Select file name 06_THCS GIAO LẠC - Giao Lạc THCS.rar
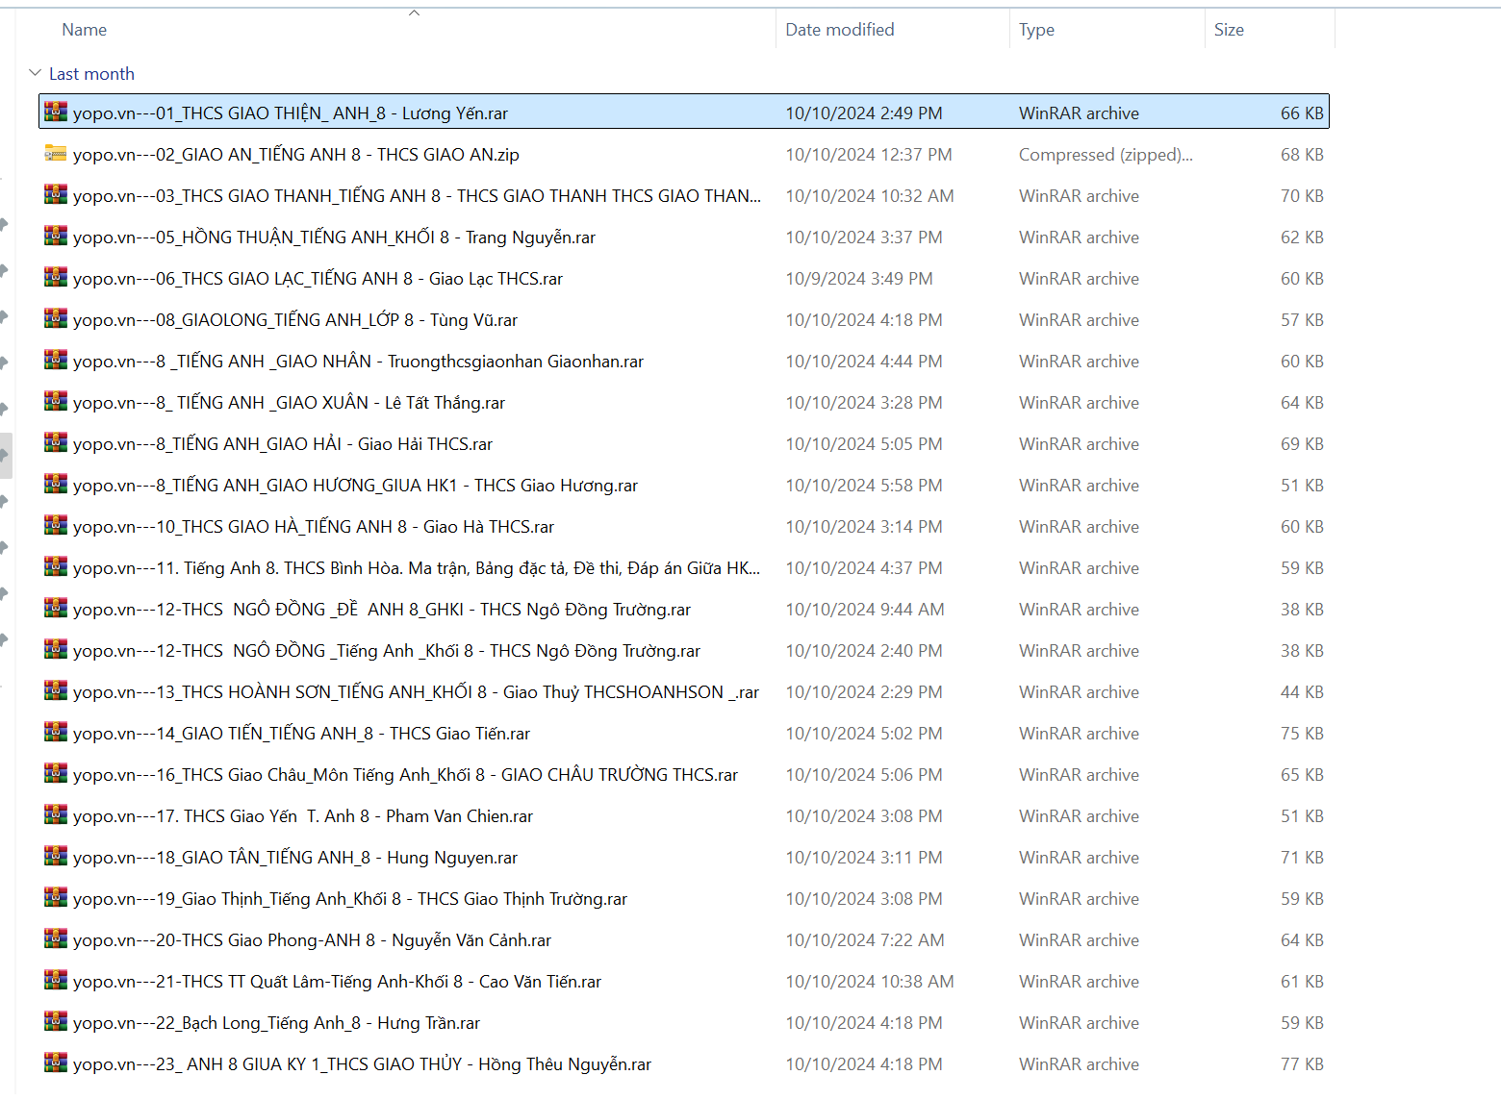1501x1100 pixels. [x=318, y=279]
